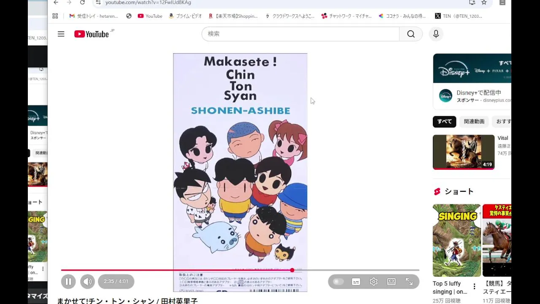Click the red progress scrubber handle

[x=292, y=270]
